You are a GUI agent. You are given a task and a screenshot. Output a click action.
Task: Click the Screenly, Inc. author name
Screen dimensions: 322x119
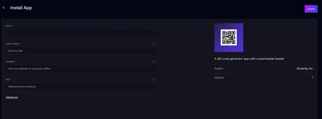tap(305, 68)
